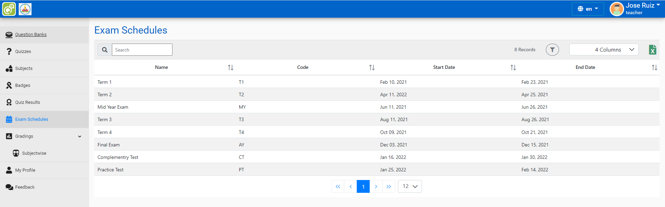665x207 pixels.
Task: Open the language selector en dropdown
Action: (x=587, y=9)
